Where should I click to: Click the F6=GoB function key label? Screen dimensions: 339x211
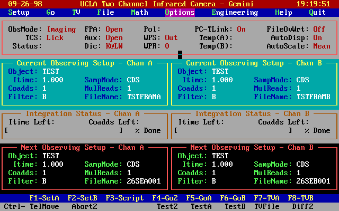pyautogui.click(x=233, y=198)
